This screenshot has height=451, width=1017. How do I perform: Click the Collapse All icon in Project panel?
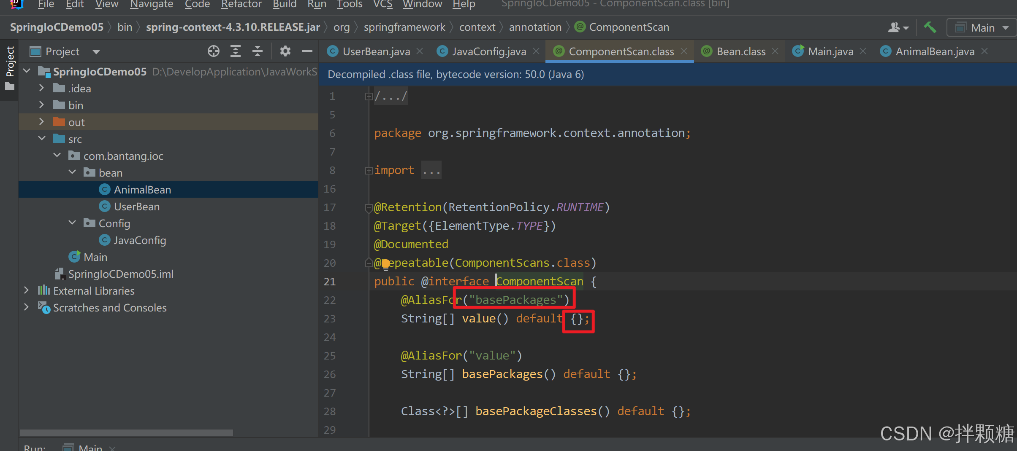tap(258, 51)
